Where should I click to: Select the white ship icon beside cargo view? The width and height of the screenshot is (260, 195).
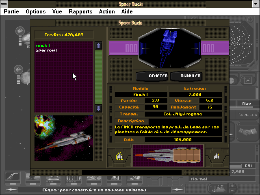coord(217,156)
